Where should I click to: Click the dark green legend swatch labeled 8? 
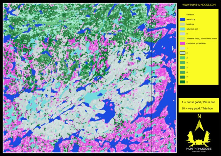(183, 82)
